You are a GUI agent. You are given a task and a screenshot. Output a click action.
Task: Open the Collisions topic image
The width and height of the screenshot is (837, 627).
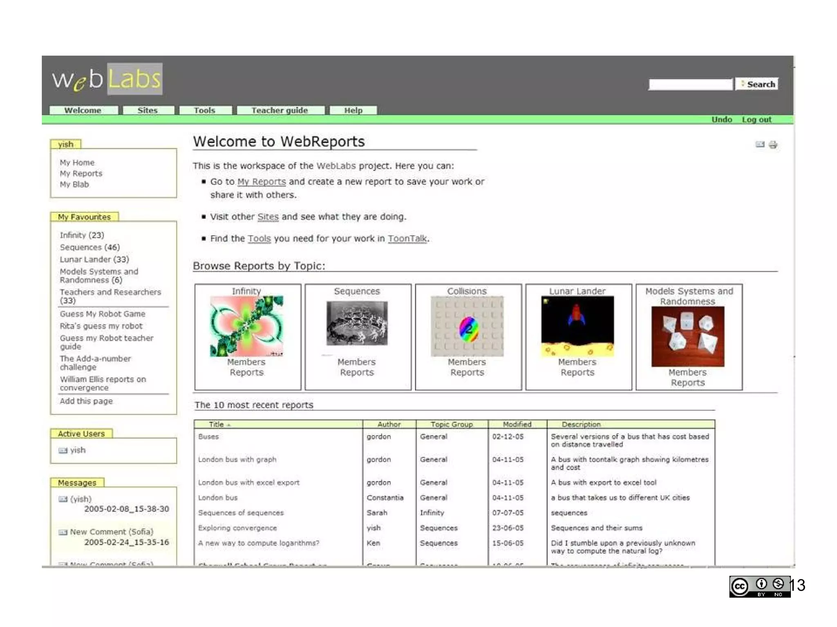click(467, 326)
